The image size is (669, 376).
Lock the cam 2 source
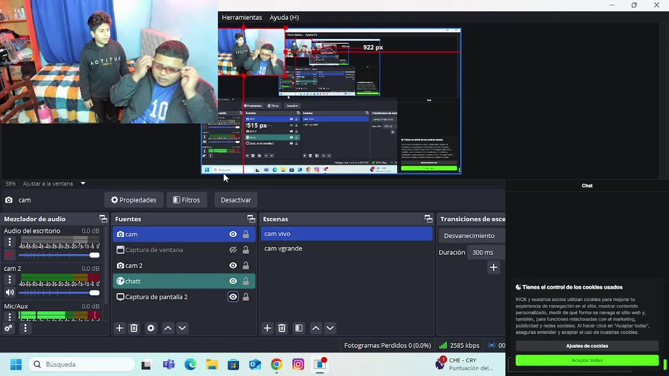[x=246, y=265]
